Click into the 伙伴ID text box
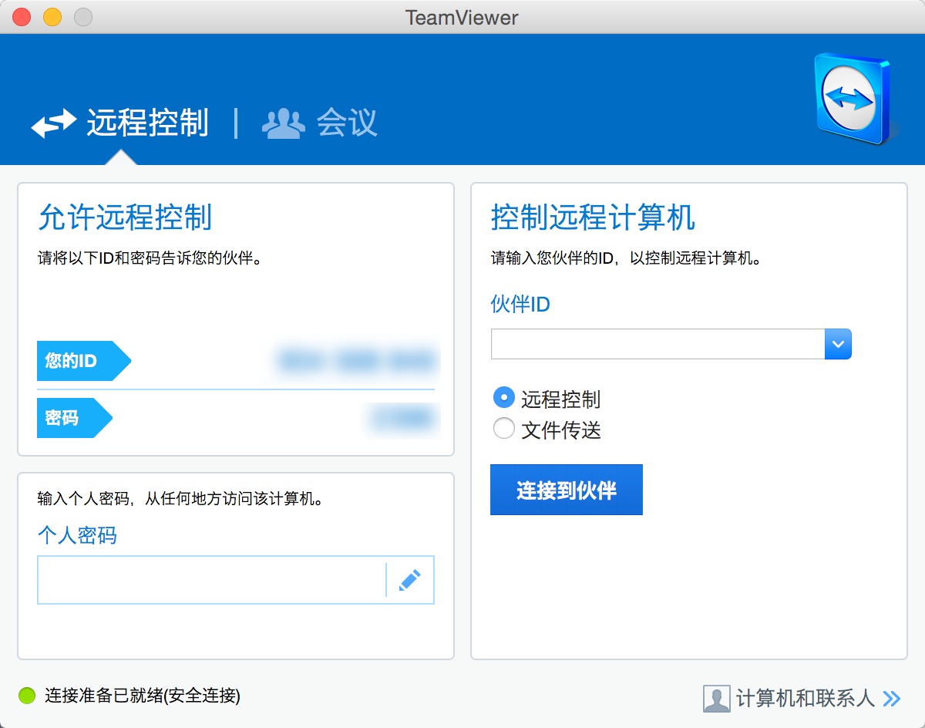Image resolution: width=925 pixels, height=728 pixels. coord(658,344)
